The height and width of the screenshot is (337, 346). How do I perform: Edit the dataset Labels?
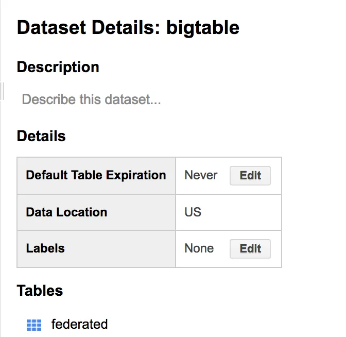click(x=250, y=248)
